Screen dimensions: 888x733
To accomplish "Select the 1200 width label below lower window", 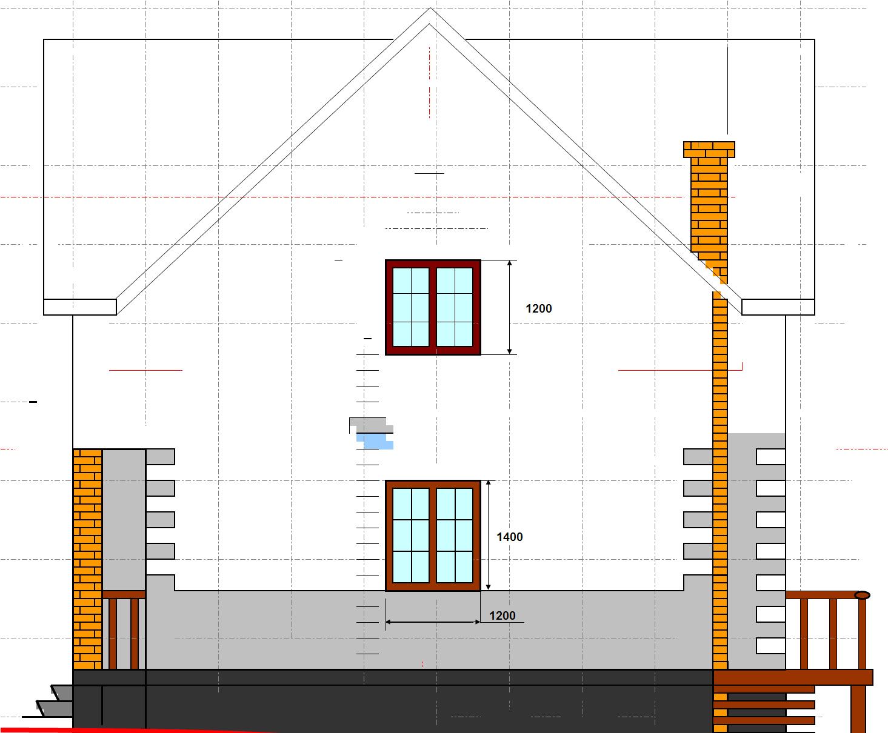I will [502, 615].
